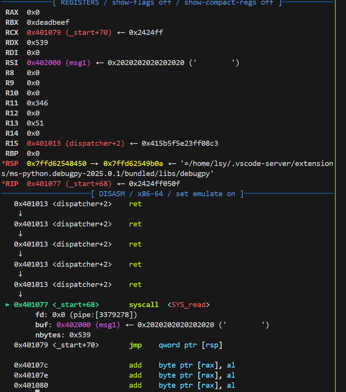Viewport: 346px width, 392px height.
Task: Expand the last dispatcher+2 flow arrow
Action: [21, 294]
